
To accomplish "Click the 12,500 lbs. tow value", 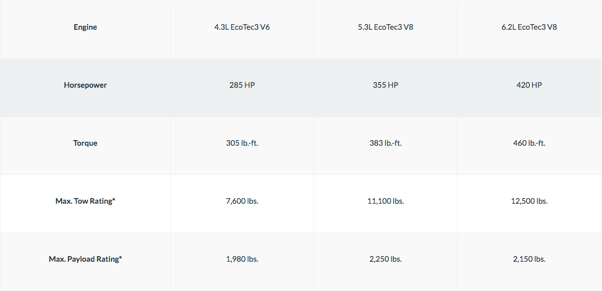I will pyautogui.click(x=529, y=201).
